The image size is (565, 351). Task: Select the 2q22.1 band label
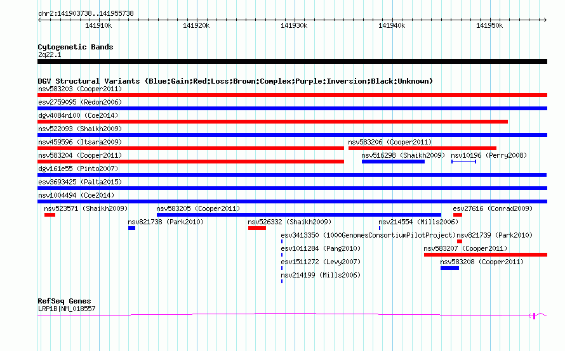tap(50, 54)
